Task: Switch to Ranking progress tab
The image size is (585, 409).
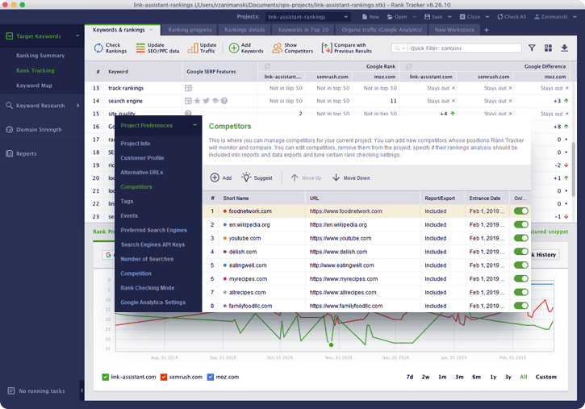Action: tap(190, 30)
